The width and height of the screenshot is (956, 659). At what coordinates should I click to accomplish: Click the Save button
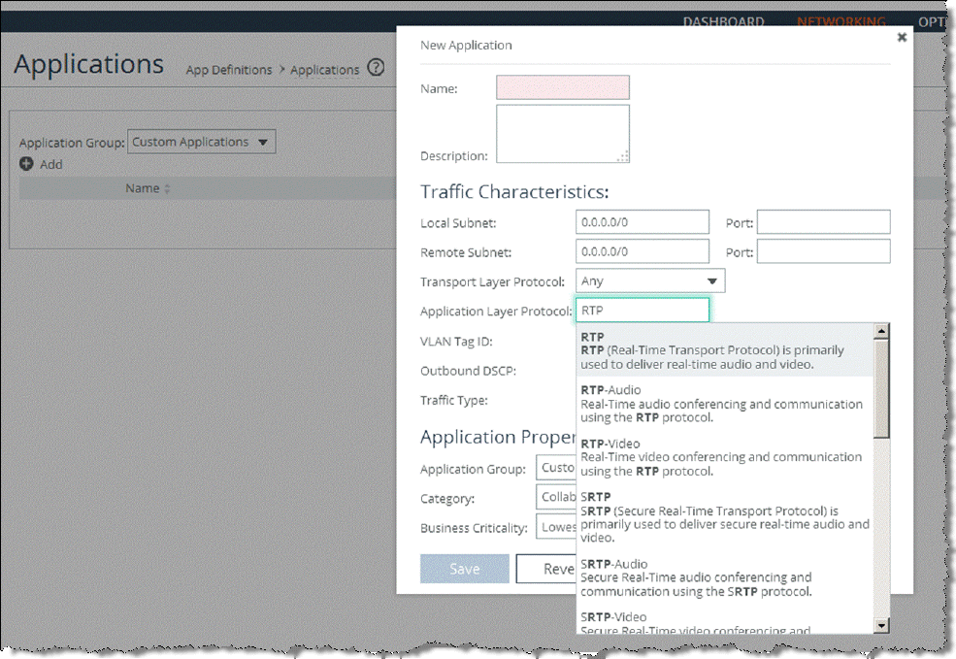pos(464,569)
